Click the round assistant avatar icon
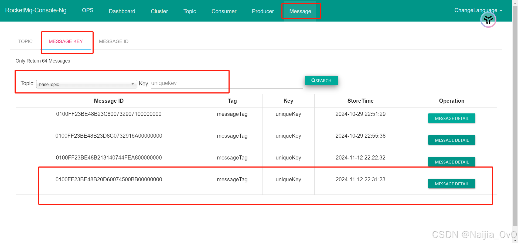 coord(488,20)
